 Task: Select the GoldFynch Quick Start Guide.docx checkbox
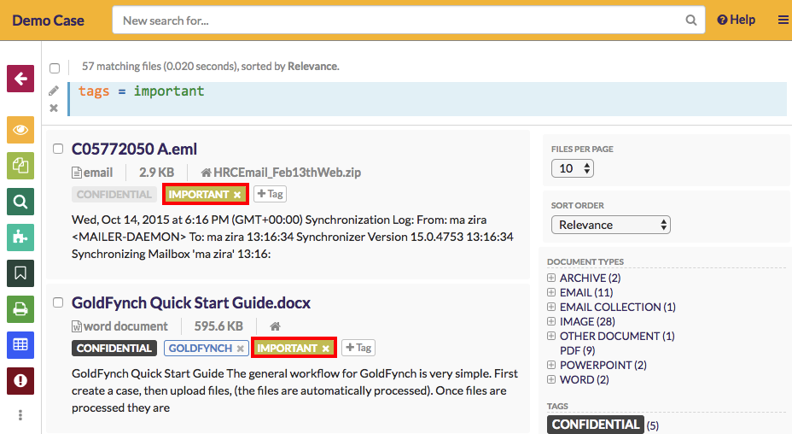pos(58,302)
